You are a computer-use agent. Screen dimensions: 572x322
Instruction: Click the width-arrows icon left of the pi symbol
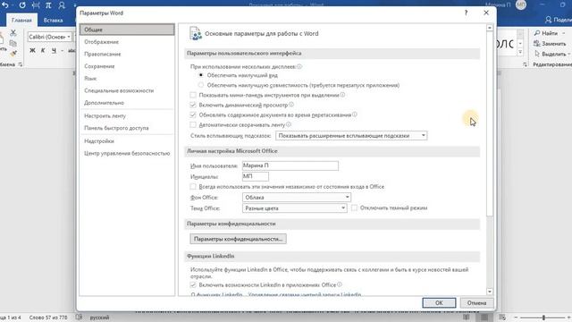[36, 5]
